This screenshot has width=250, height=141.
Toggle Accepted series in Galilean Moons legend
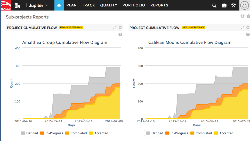coord(223,133)
